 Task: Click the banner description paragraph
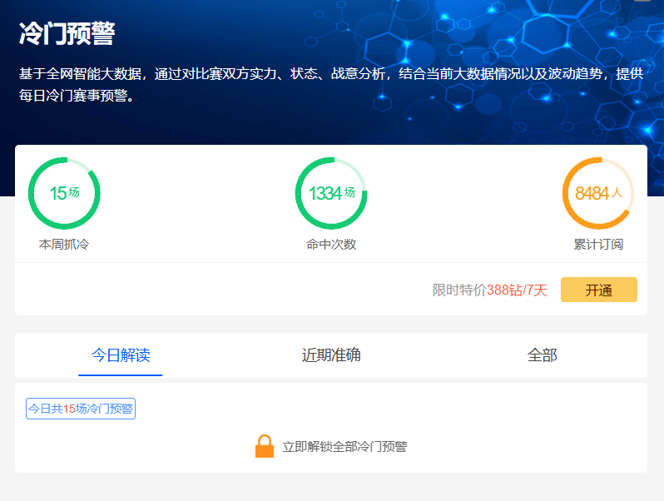pos(331,84)
